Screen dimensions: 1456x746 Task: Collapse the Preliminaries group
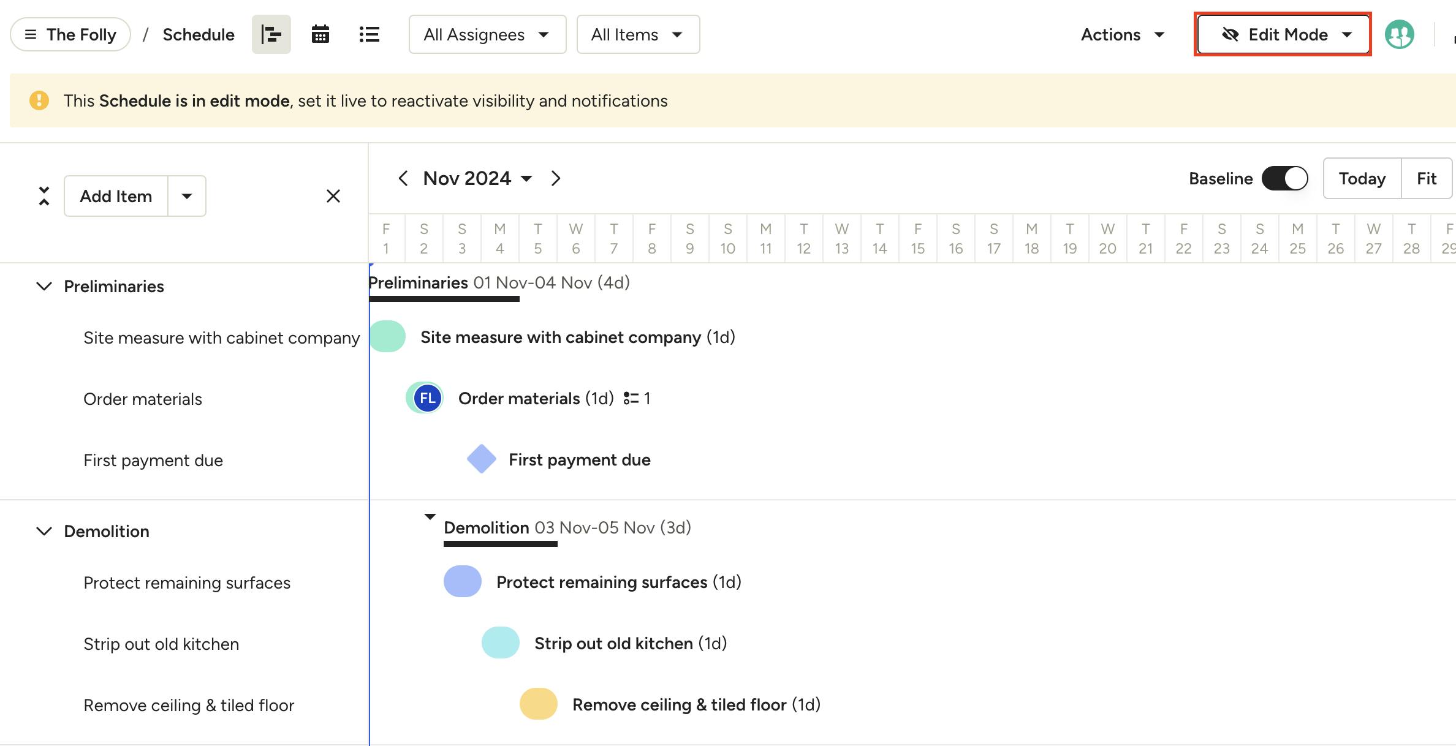pos(44,286)
